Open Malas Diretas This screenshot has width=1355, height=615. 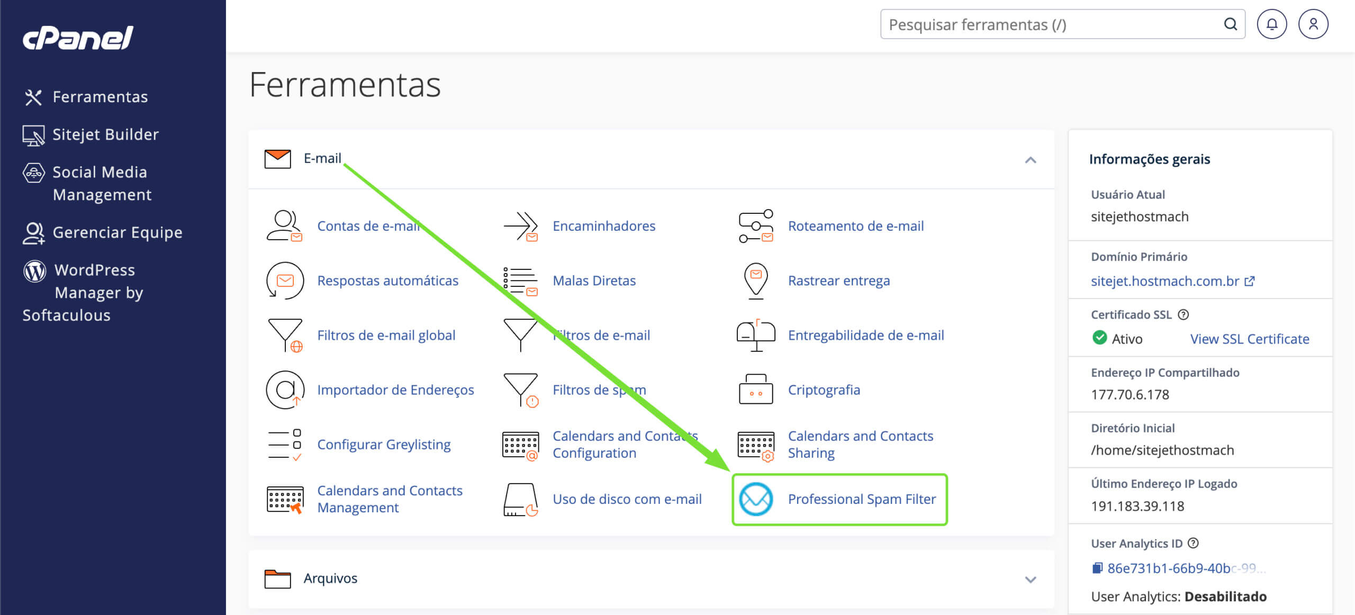coord(594,281)
